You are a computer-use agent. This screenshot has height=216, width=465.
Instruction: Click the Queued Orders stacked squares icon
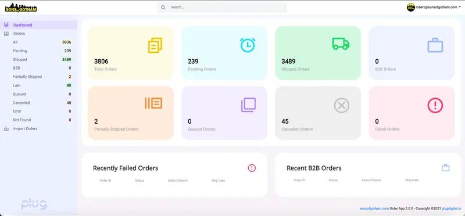(248, 105)
